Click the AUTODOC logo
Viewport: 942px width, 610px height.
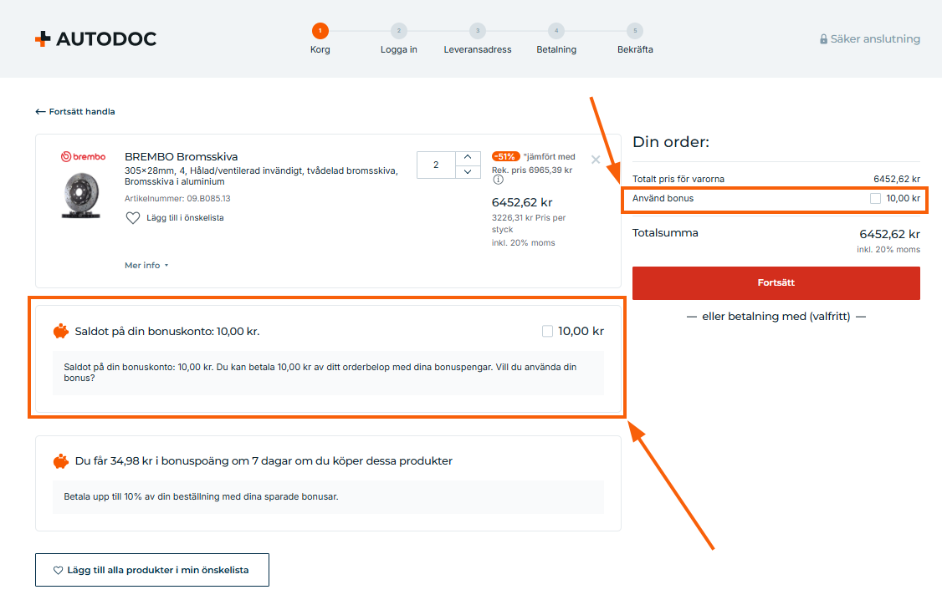(x=95, y=38)
